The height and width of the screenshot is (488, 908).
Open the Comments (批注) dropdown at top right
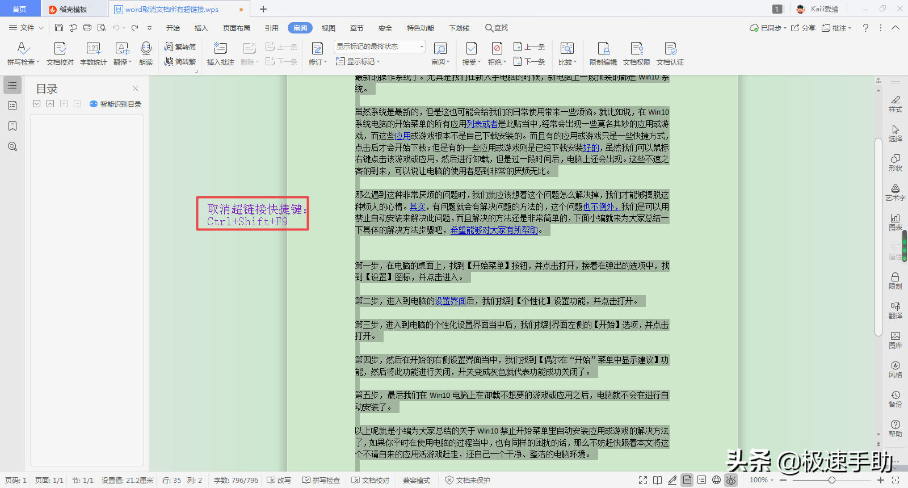pos(836,28)
